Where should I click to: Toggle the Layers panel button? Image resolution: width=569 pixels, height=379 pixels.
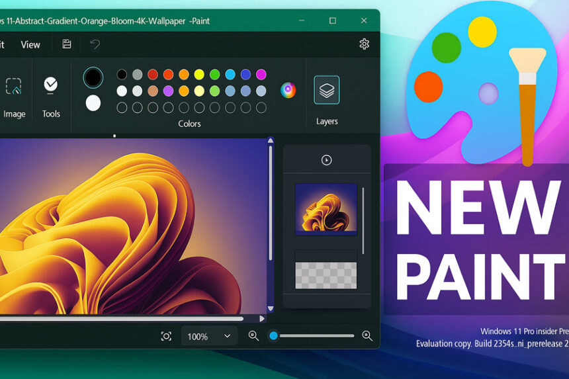327,90
